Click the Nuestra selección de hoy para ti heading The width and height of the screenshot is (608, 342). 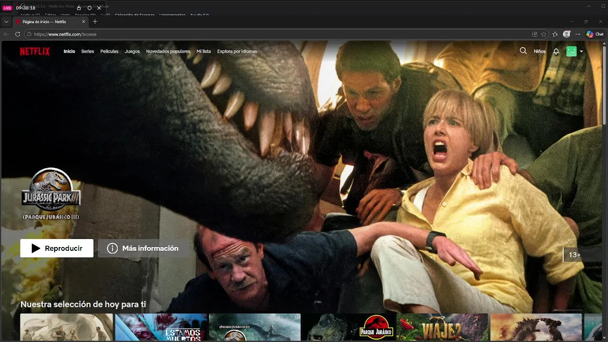point(83,304)
